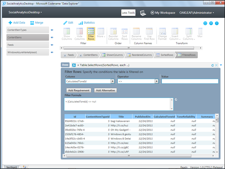Open the Column dropdown showing CalculatedToneId
This screenshot has width=225, height=169.
[x=90, y=81]
